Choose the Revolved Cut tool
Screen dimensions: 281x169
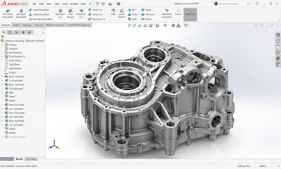[x=81, y=13]
